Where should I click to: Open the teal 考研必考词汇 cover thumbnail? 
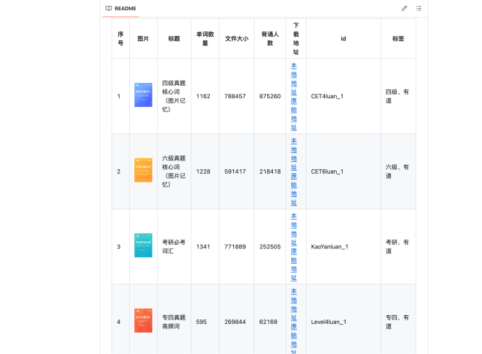point(143,246)
